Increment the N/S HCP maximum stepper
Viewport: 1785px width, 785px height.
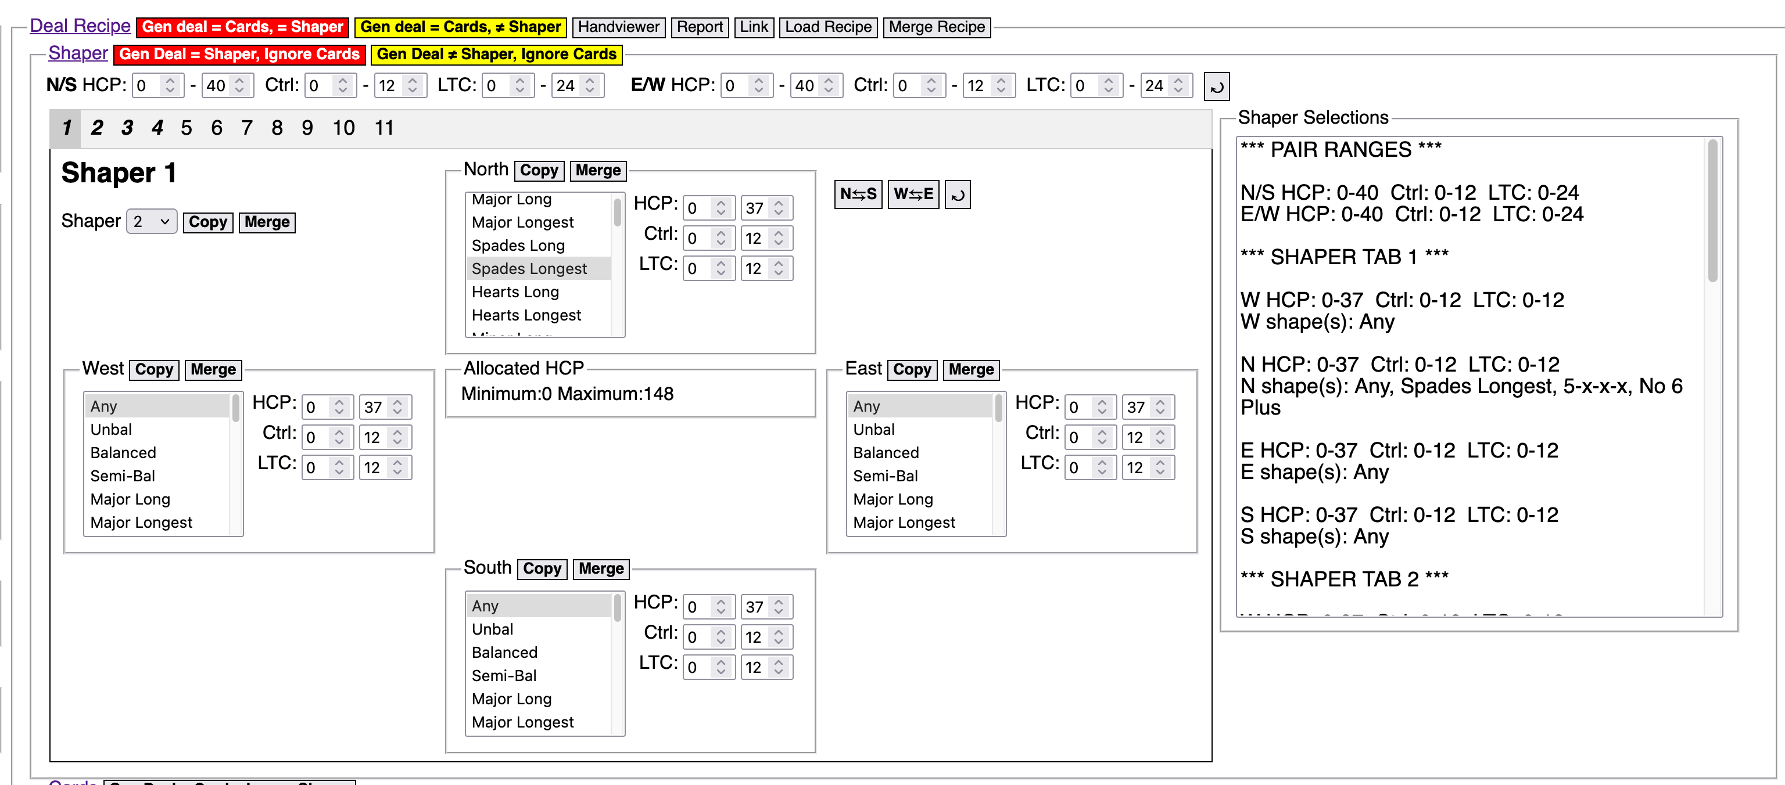[240, 81]
